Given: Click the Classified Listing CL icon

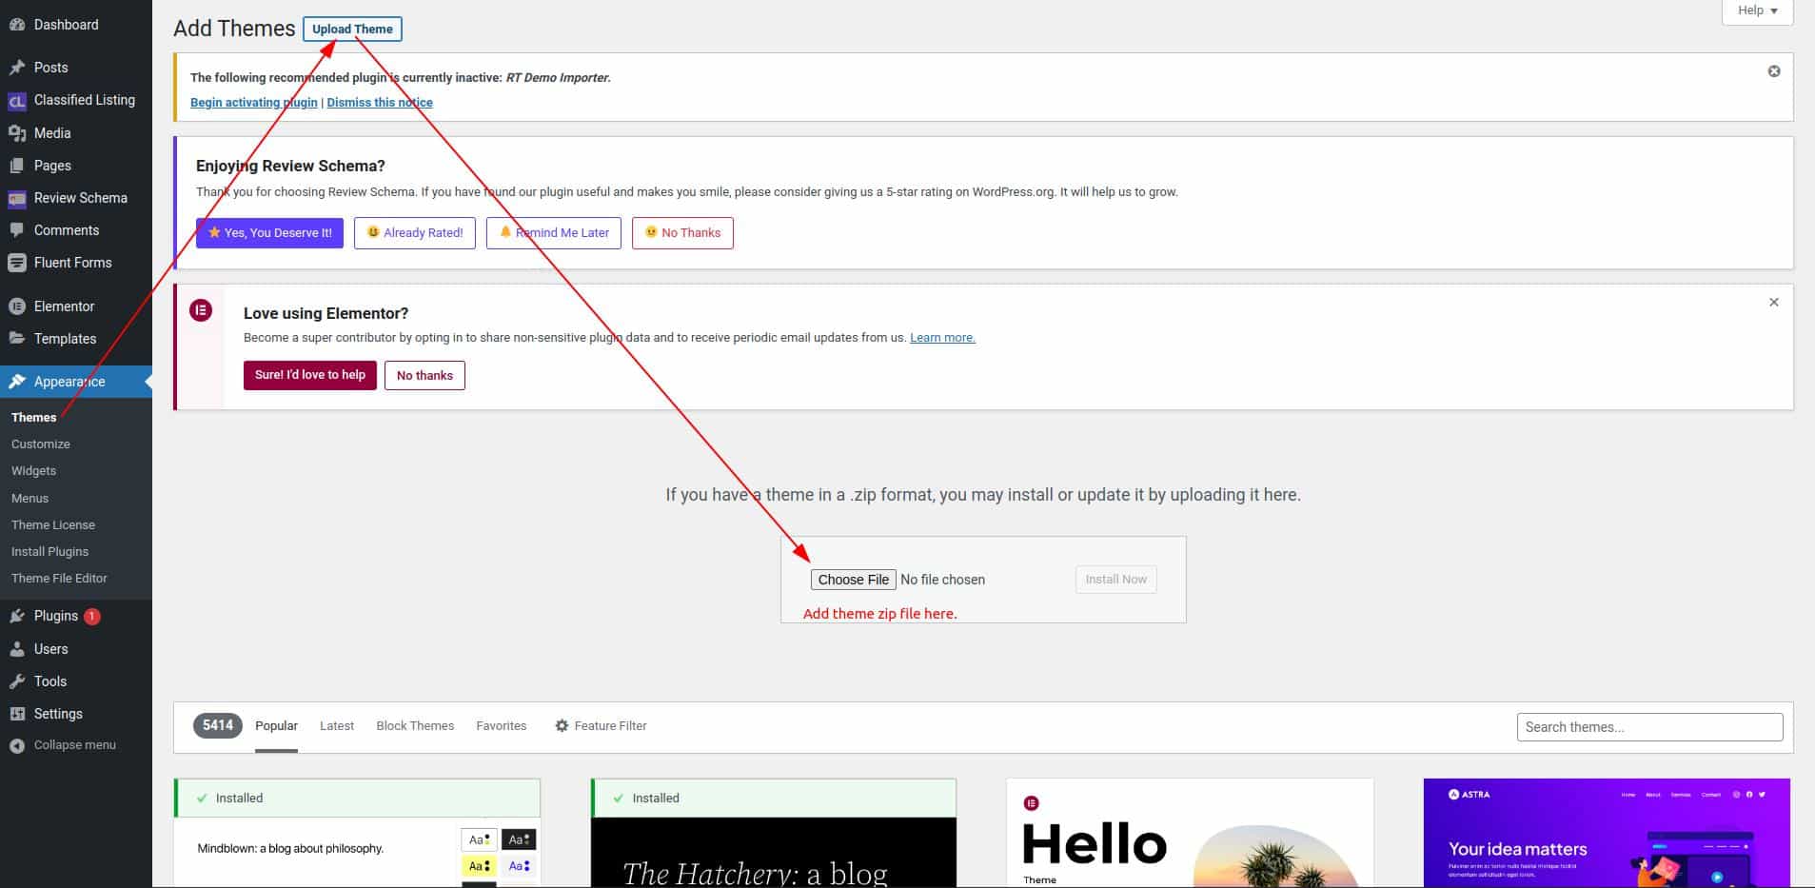Looking at the screenshot, I should click(16, 101).
